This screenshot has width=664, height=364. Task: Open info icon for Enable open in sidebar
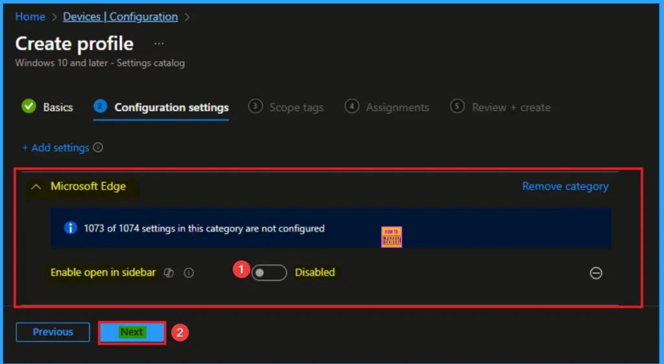click(x=189, y=273)
